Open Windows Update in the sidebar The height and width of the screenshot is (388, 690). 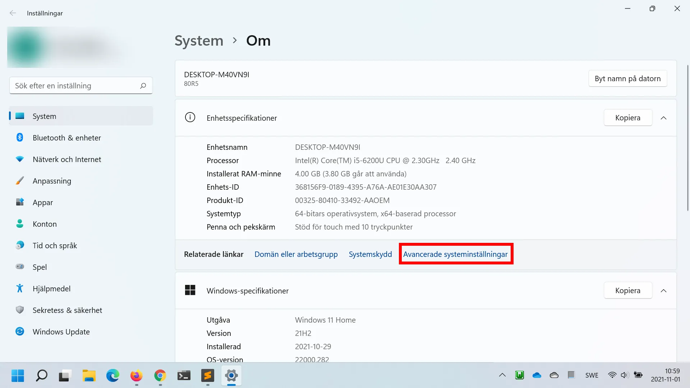tap(61, 332)
